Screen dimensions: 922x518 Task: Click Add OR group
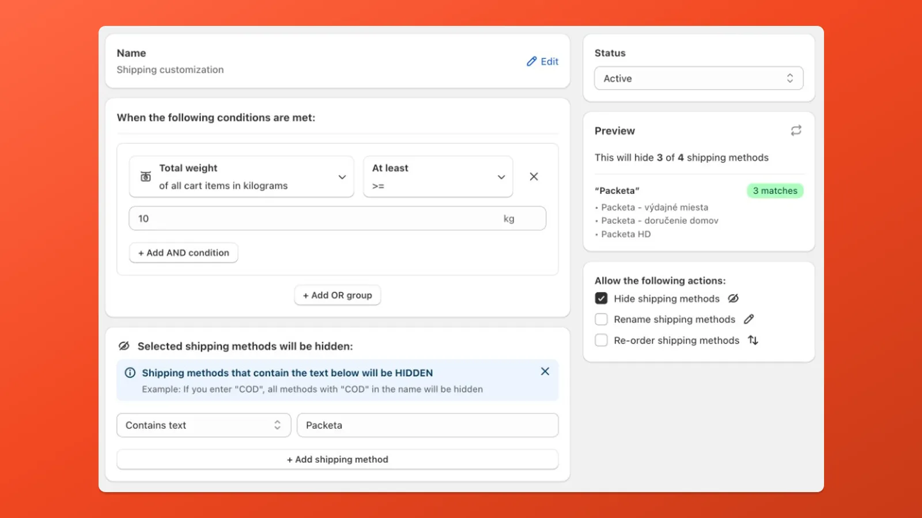[337, 295]
